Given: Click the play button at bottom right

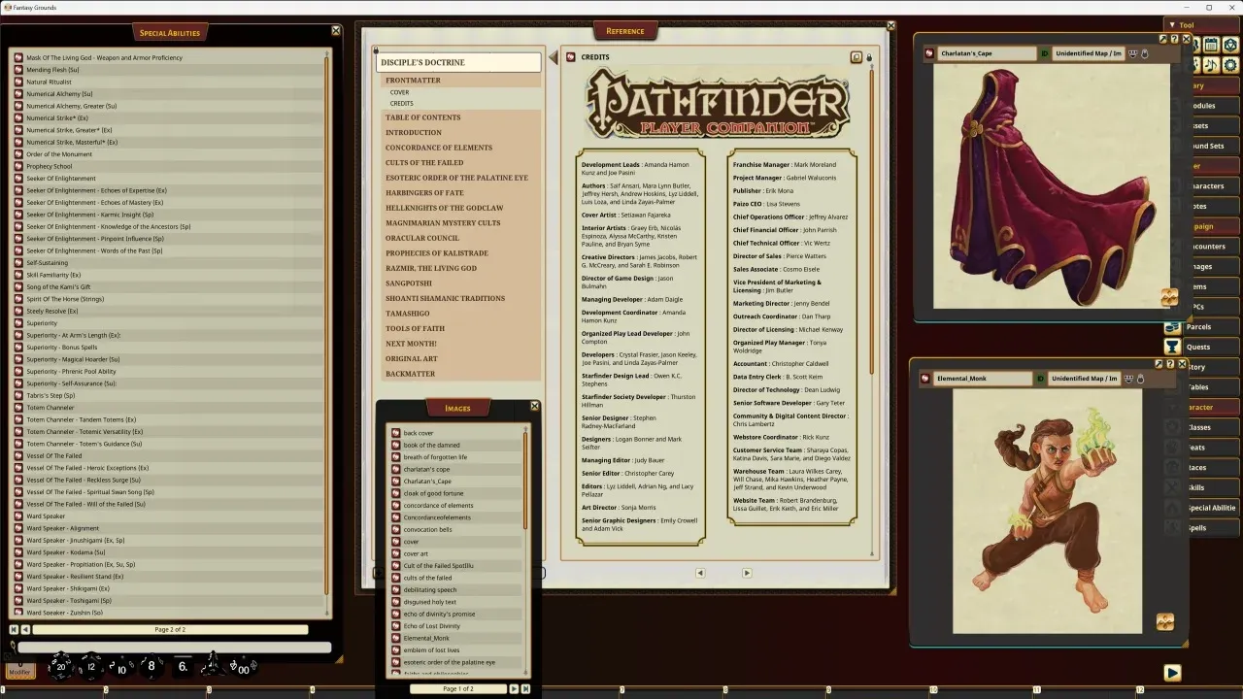Looking at the screenshot, I should (1172, 672).
